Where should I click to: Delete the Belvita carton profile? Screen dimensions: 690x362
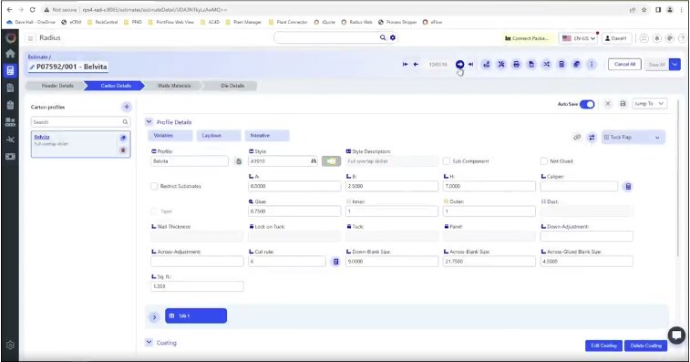pos(123,150)
